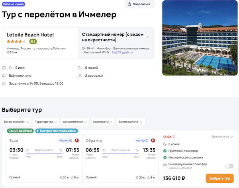Image resolution: width=239 pixels, height=188 pixels.
Task: Enable the individual transfer toggle
Action: pos(229,166)
